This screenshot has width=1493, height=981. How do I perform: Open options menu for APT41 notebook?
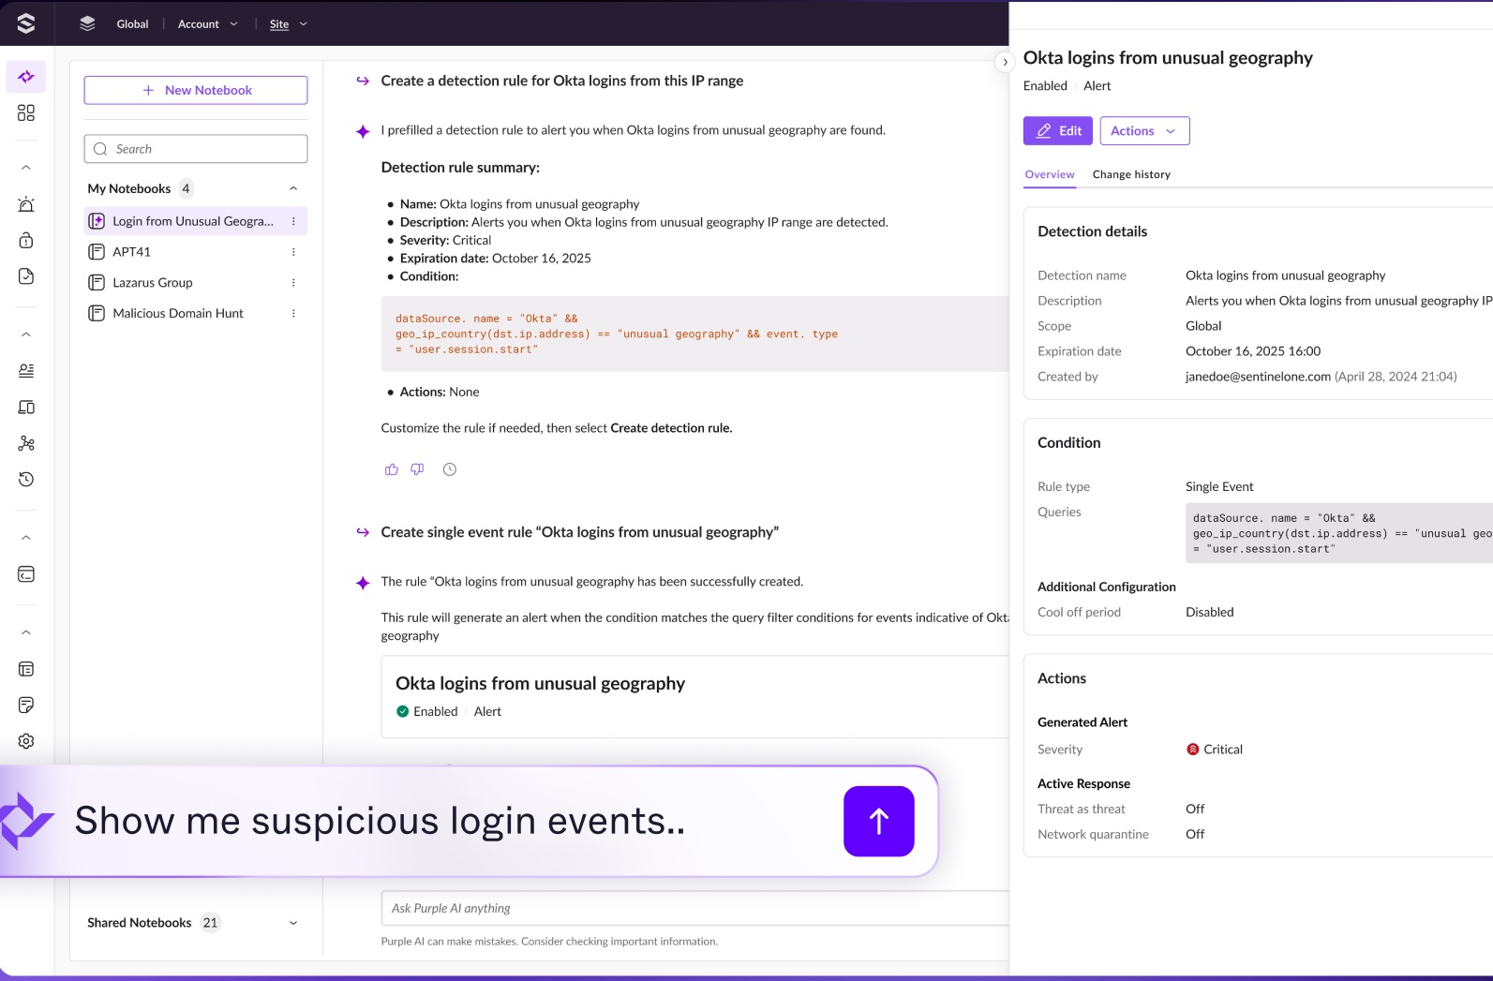tap(293, 252)
